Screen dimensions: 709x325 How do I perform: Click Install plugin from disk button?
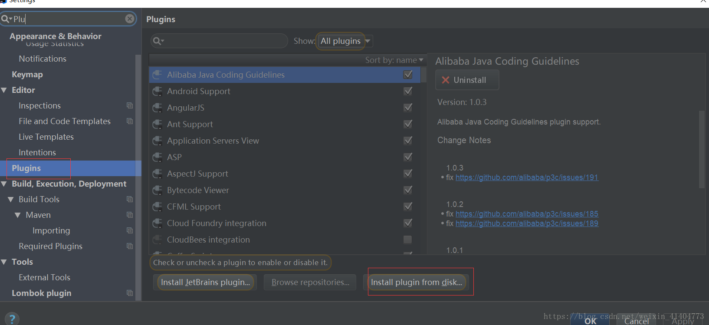417,282
